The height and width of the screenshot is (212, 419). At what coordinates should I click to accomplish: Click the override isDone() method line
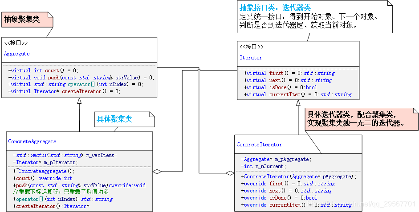tap(279, 198)
